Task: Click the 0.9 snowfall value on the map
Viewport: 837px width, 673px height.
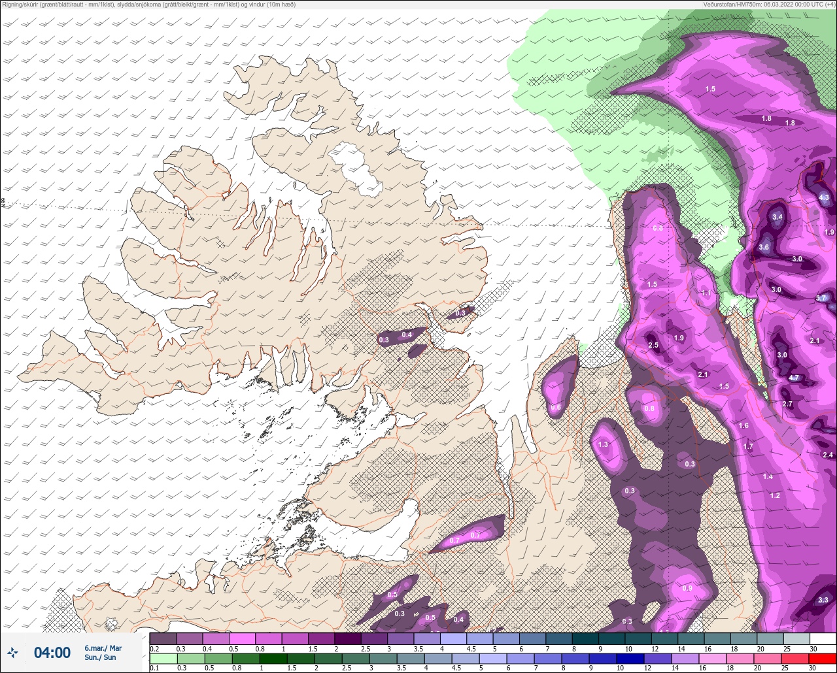Action: coord(687,588)
